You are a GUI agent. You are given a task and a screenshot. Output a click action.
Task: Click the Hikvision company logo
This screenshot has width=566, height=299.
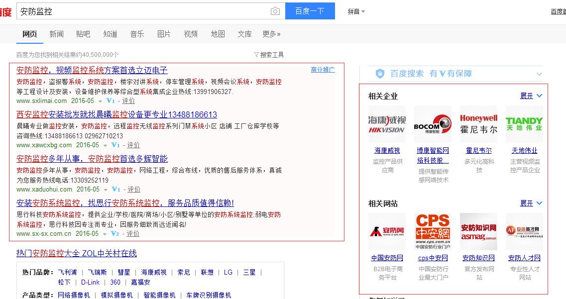[x=387, y=124]
